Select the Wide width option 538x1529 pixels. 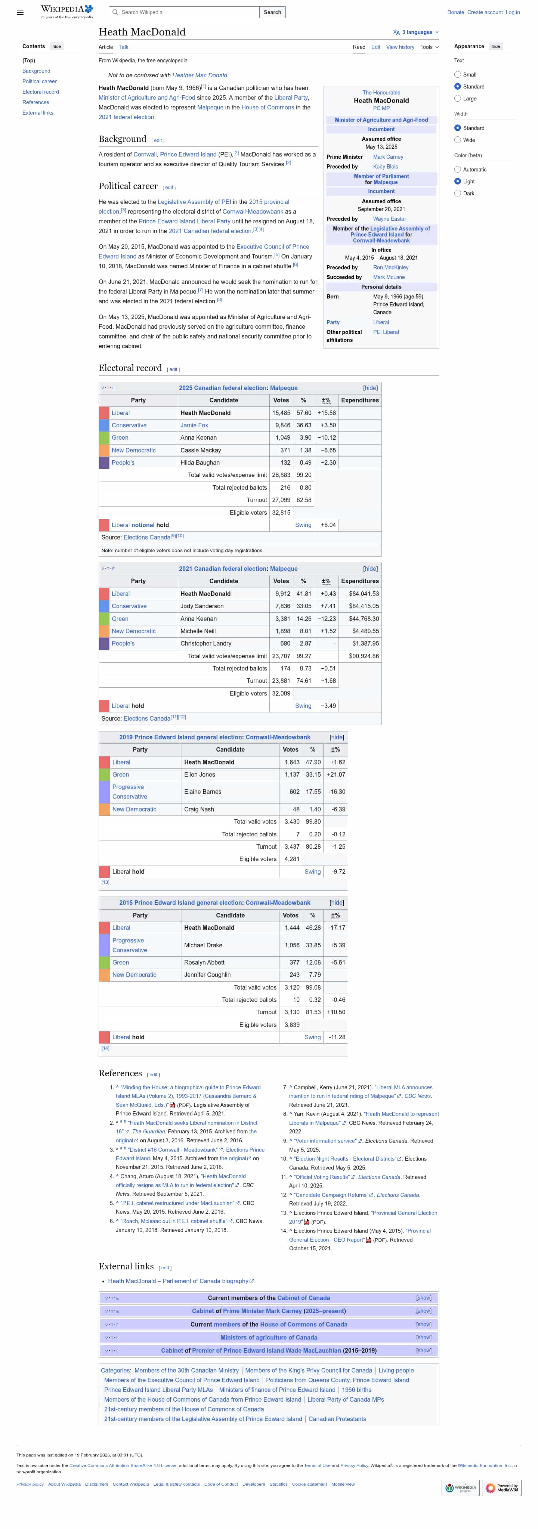pos(457,140)
